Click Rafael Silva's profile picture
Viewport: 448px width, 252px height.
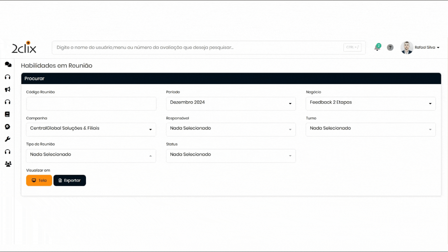pos(407,47)
